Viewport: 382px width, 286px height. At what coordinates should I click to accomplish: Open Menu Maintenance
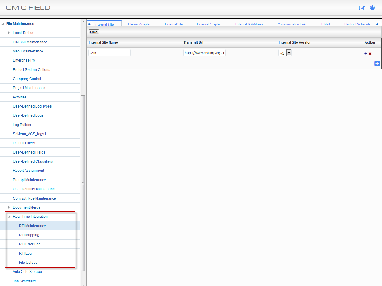pyautogui.click(x=28, y=51)
